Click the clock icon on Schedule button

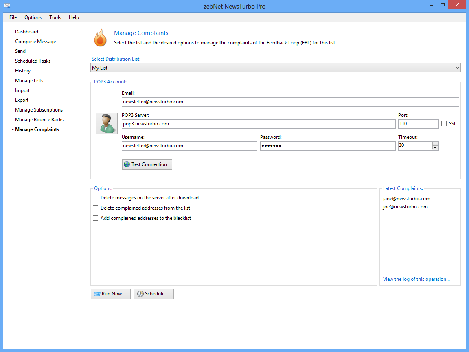pyautogui.click(x=140, y=294)
